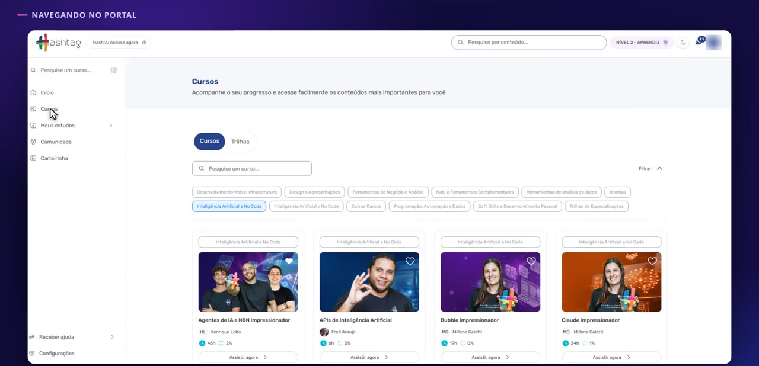Image resolution: width=759 pixels, height=366 pixels.
Task: Favorite APIs de Inteligência Artificial heart
Action: pyautogui.click(x=410, y=261)
